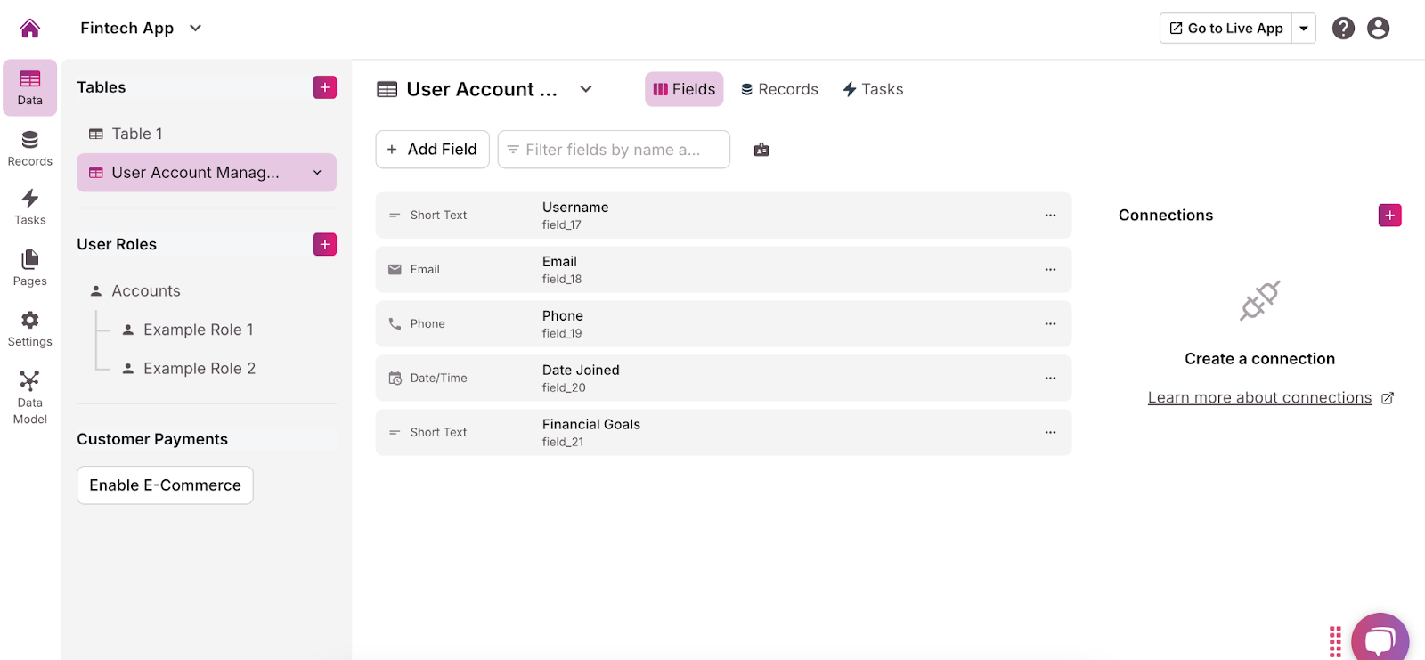Click the Filter fields search box
The height and width of the screenshot is (660, 1425).
click(614, 150)
